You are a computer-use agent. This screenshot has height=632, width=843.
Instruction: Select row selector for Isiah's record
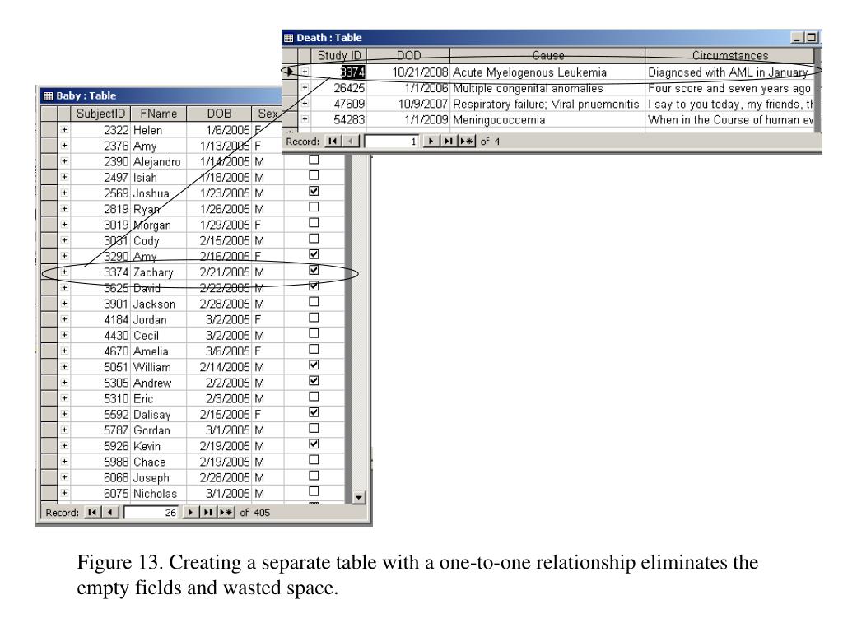[x=49, y=178]
